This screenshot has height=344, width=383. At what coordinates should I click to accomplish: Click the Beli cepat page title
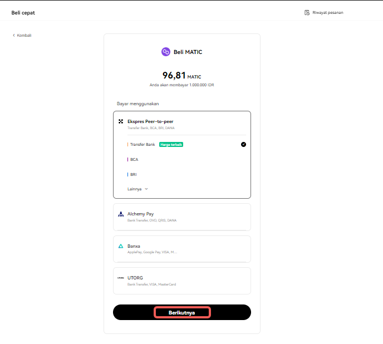pos(23,13)
